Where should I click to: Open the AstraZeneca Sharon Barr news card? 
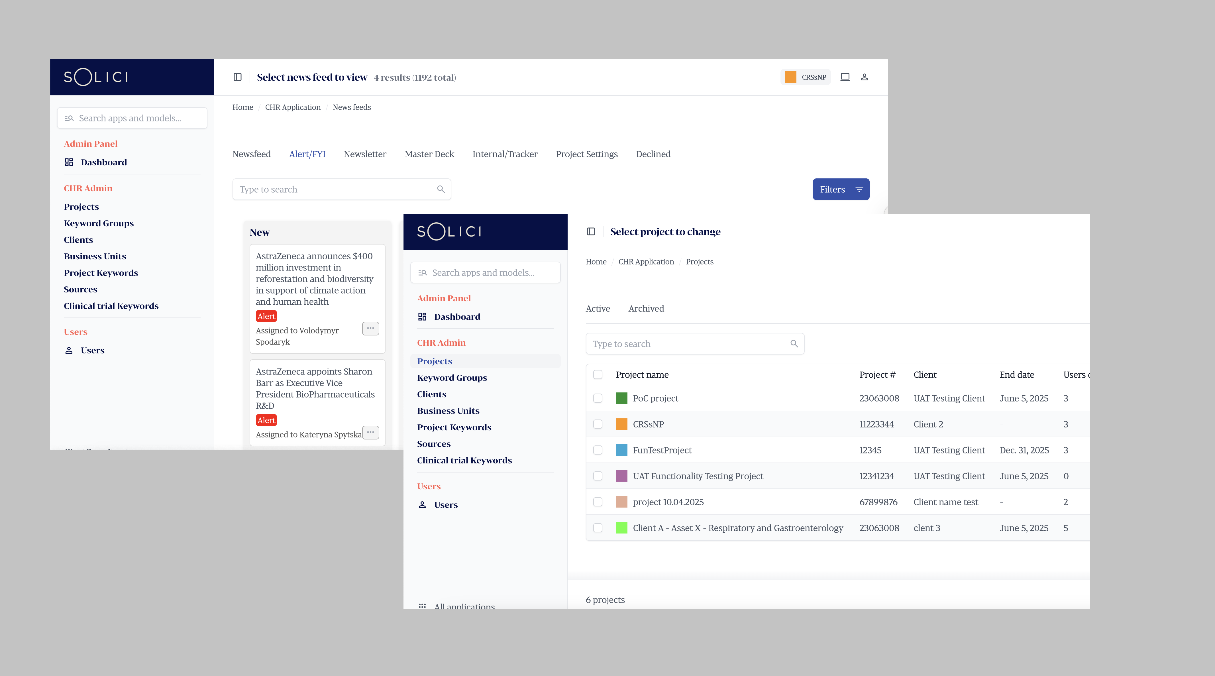click(x=317, y=403)
